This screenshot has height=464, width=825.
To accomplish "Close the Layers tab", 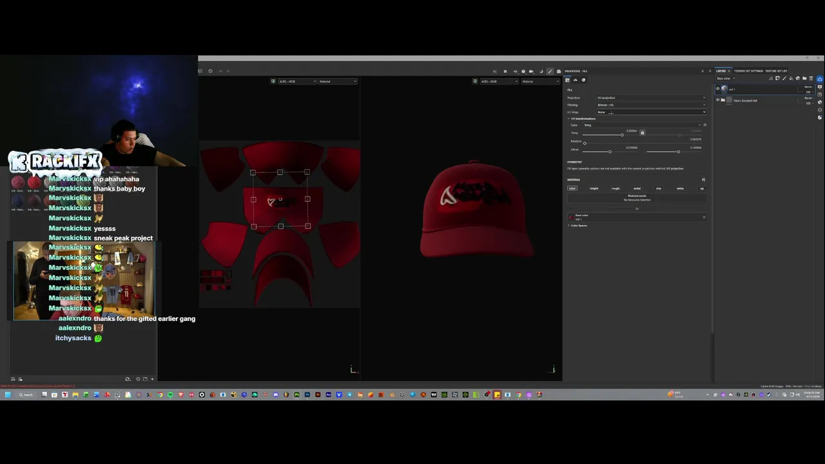I will pyautogui.click(x=729, y=71).
